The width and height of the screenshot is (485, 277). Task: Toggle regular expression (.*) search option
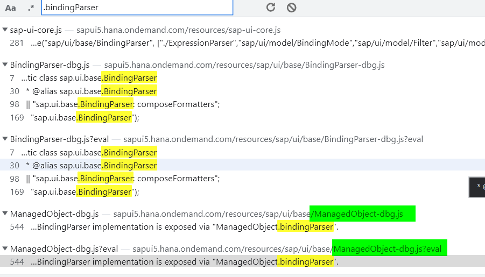(31, 8)
